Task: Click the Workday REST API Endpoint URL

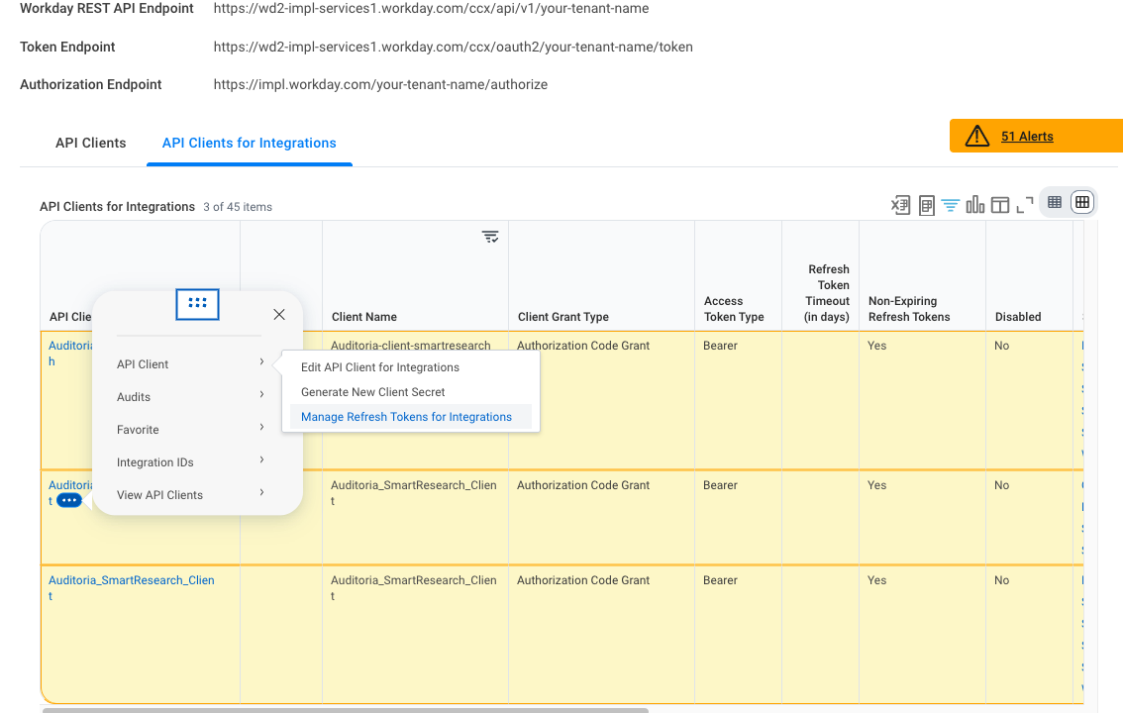Action: [431, 9]
